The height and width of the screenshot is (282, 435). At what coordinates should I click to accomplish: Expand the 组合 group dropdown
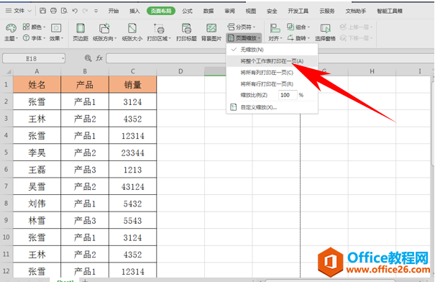(x=298, y=27)
